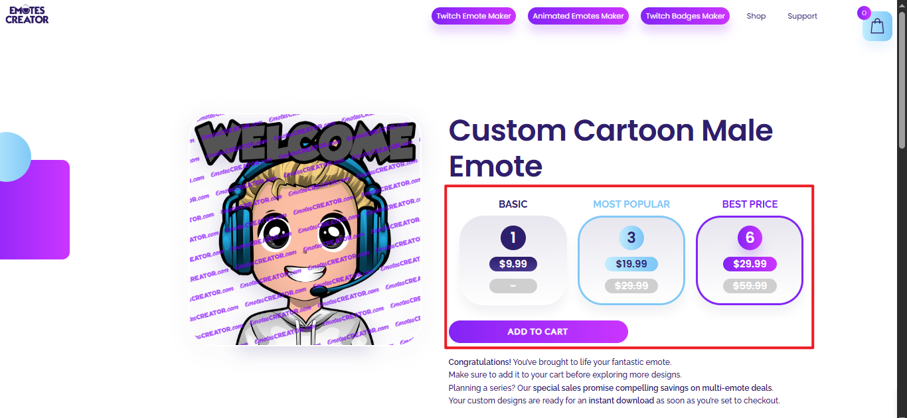Click the page vertical scrollbar
Screen dimensions: 907x418
902,80
